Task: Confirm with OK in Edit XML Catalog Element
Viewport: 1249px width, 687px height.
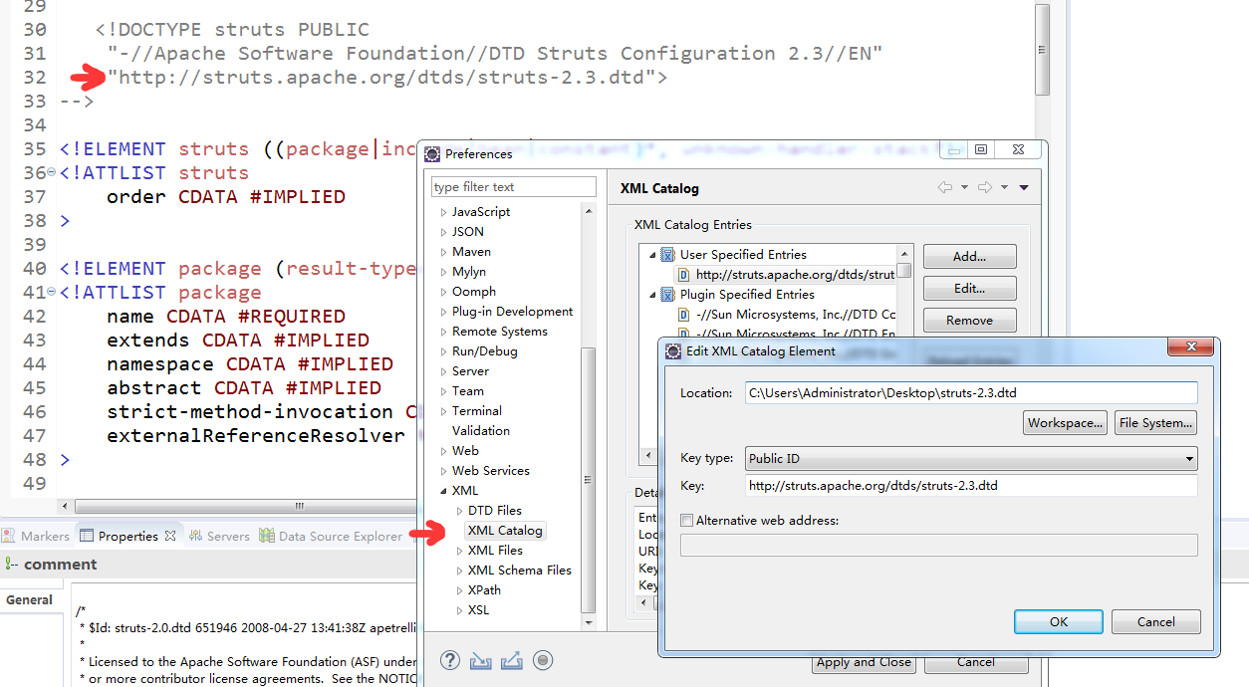Action: [1058, 621]
